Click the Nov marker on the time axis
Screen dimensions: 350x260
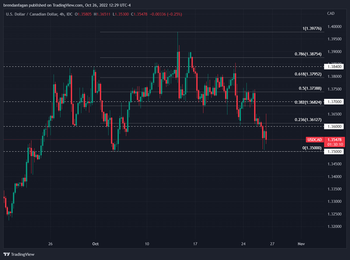(301, 244)
